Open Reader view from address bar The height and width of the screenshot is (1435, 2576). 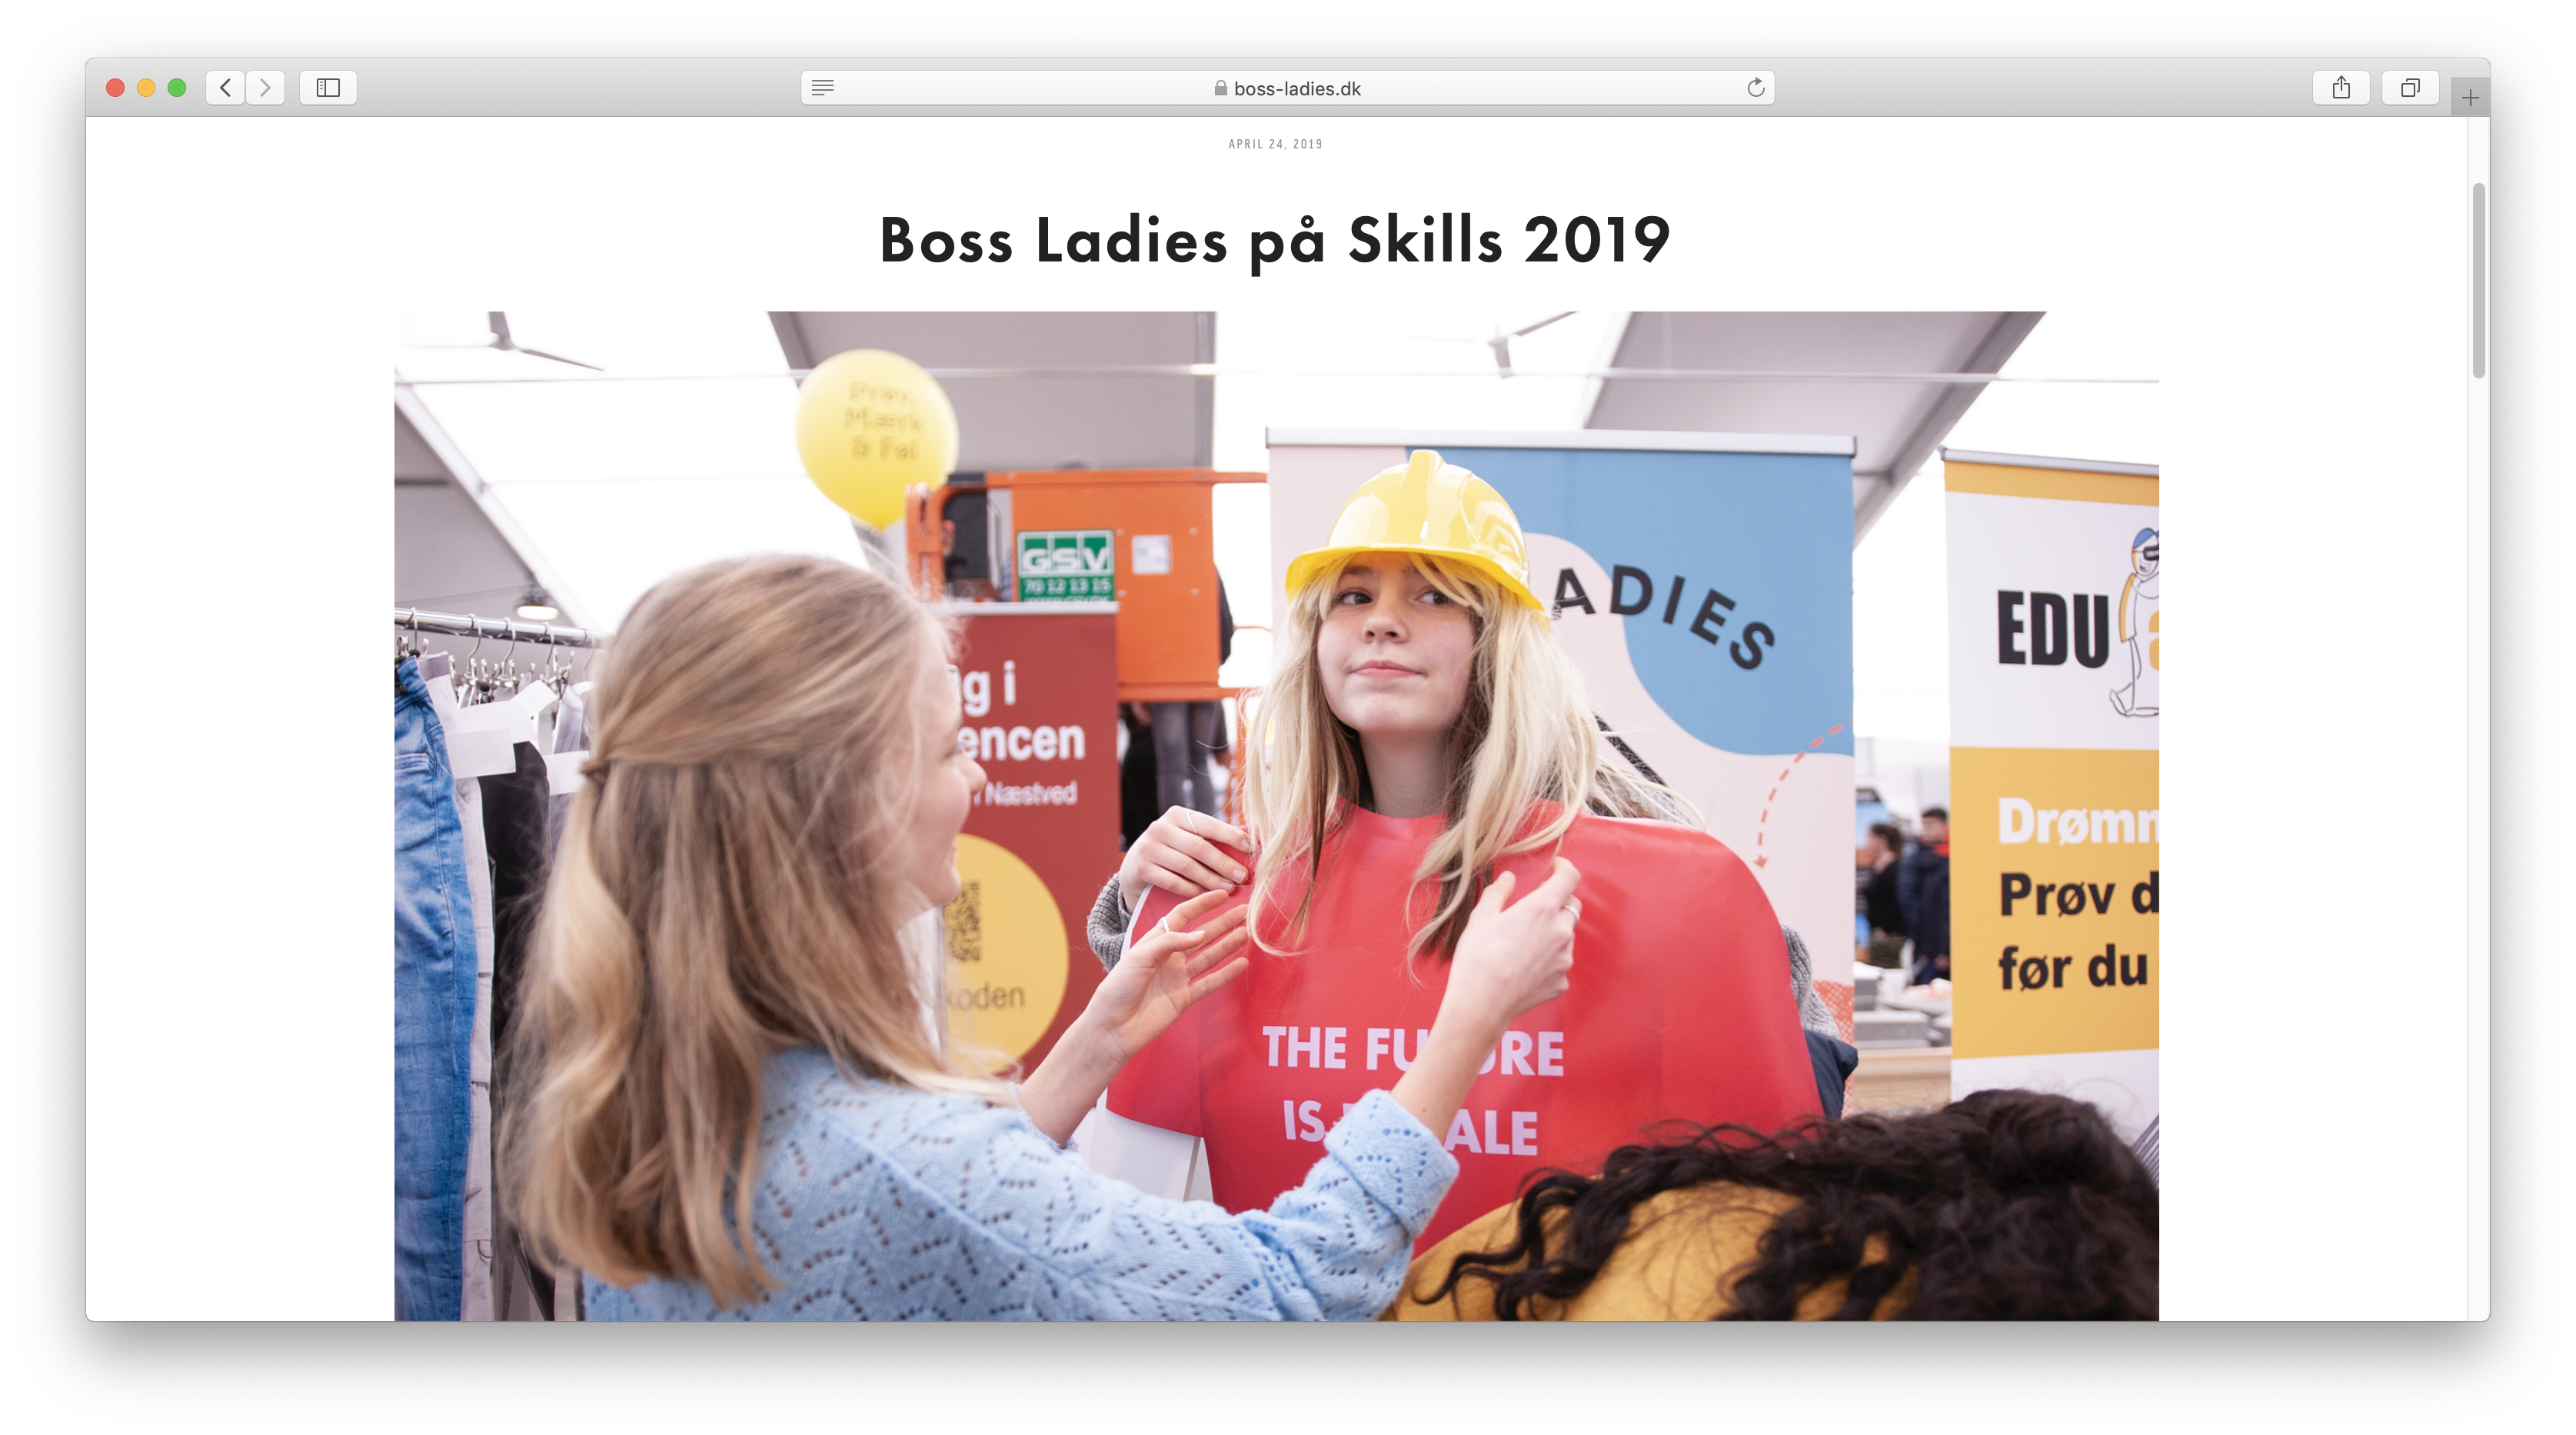coord(822,88)
